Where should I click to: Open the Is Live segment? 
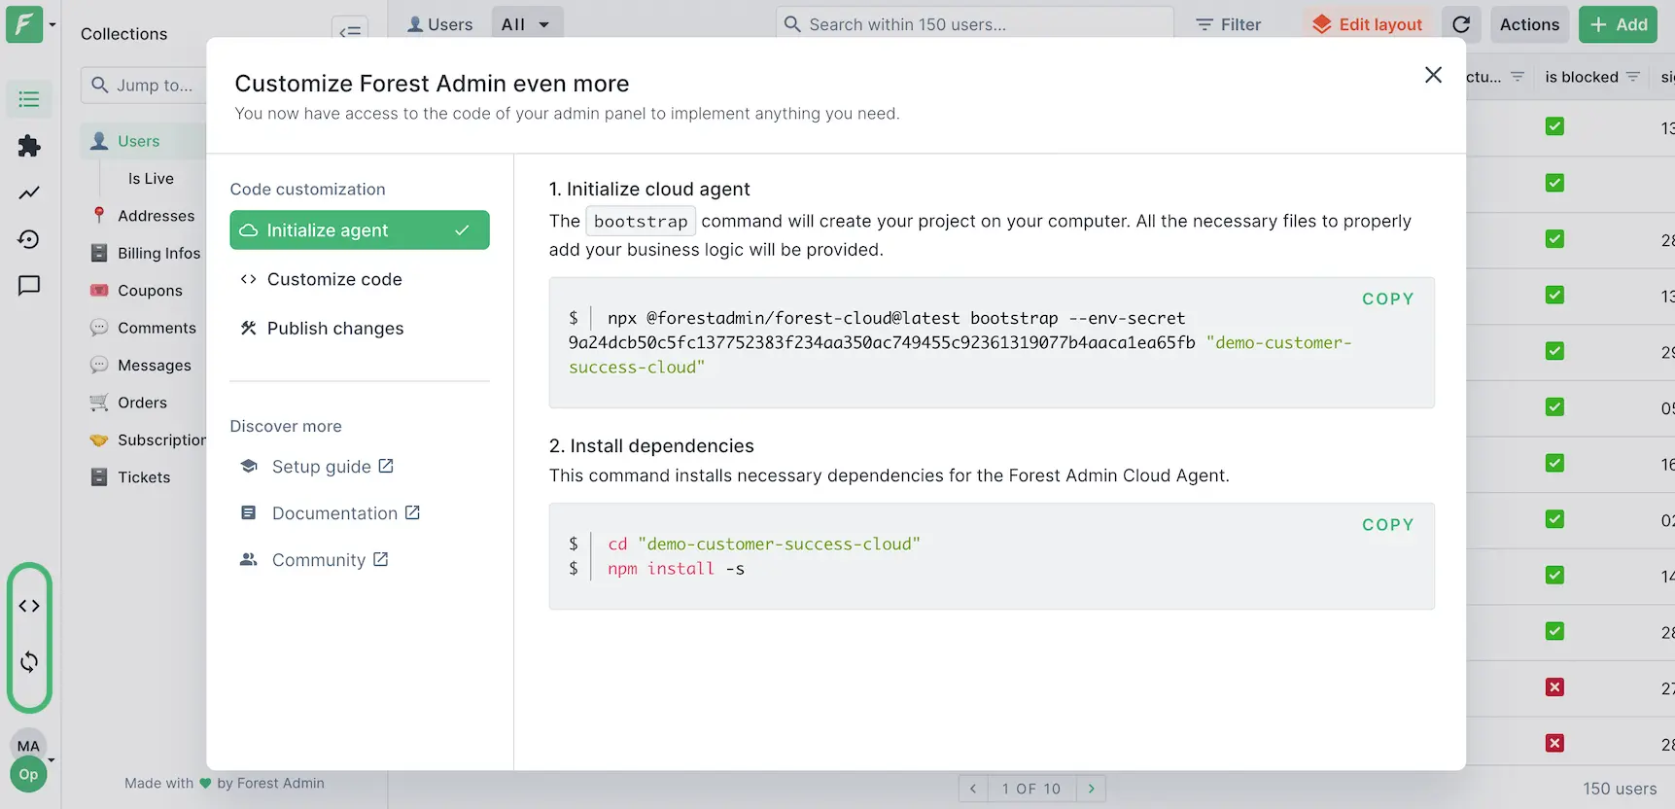(x=151, y=179)
